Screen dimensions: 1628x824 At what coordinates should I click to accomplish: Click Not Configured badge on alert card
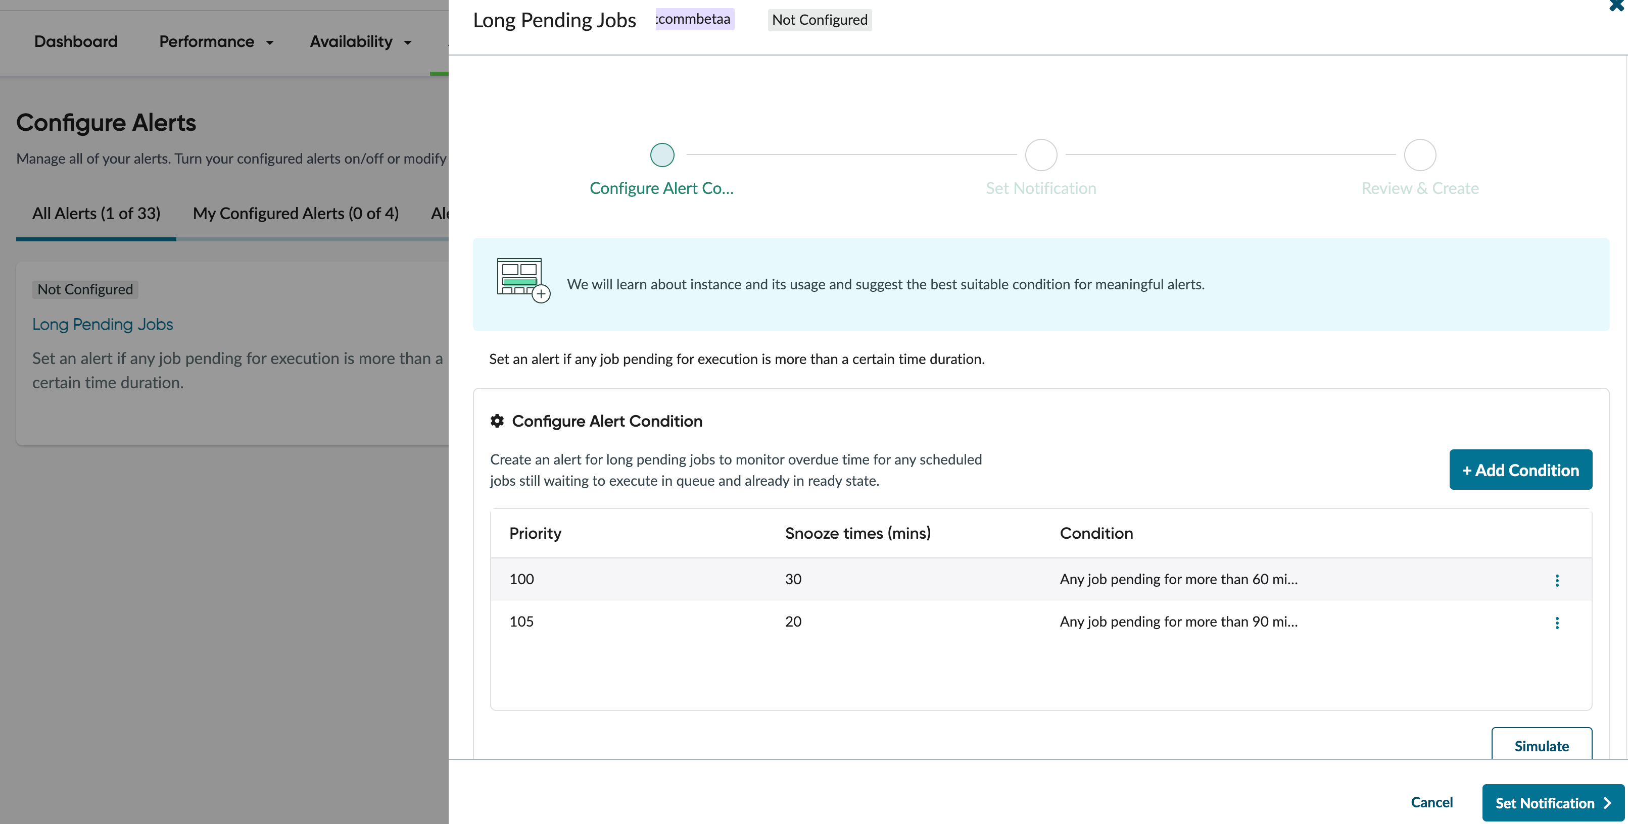[x=85, y=289]
